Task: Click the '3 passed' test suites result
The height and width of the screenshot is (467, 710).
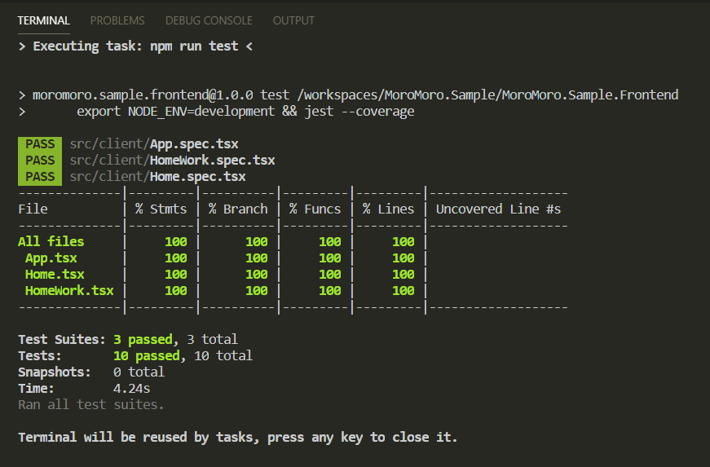Action: click(x=143, y=339)
